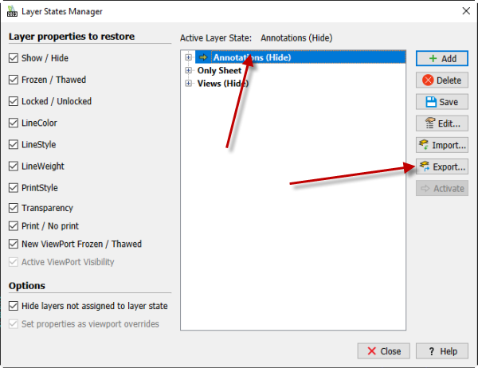Image resolution: width=478 pixels, height=368 pixels.
Task: Export the selected layer state
Action: (442, 166)
